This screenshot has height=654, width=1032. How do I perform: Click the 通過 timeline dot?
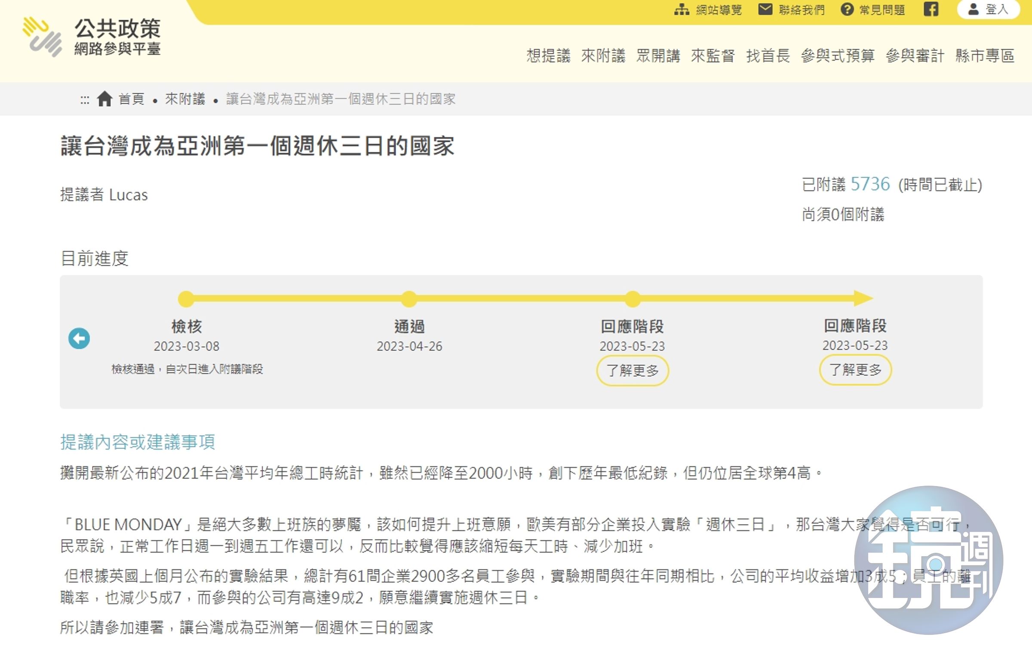tap(409, 299)
